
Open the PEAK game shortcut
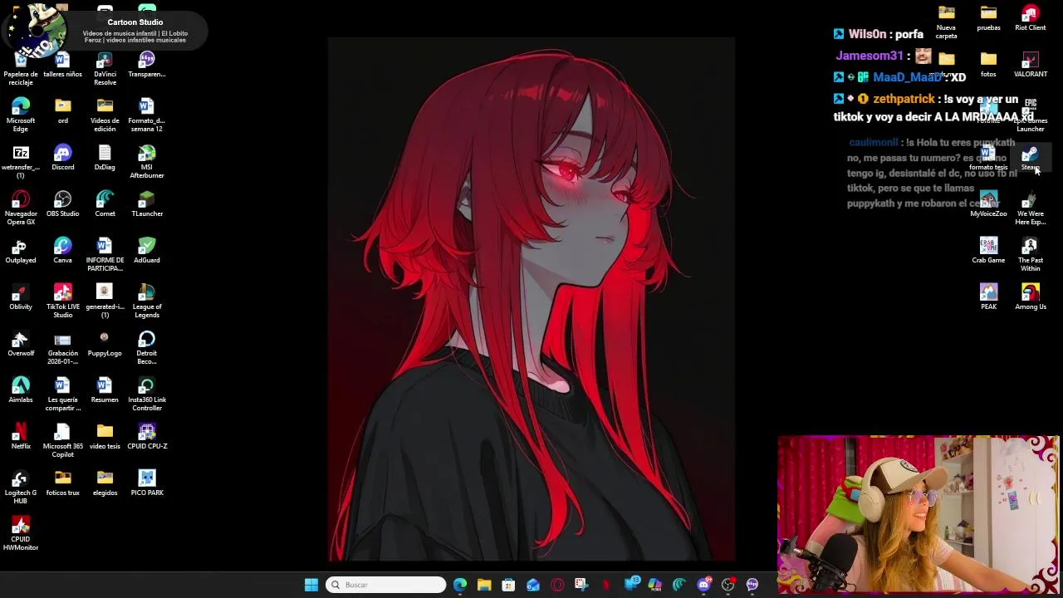pos(988,297)
